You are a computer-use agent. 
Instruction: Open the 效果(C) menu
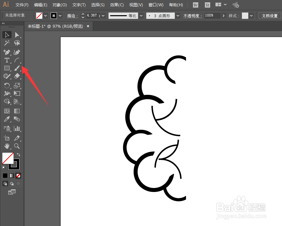point(117,5)
